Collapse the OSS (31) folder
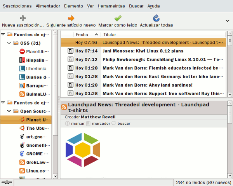 click(x=10, y=43)
